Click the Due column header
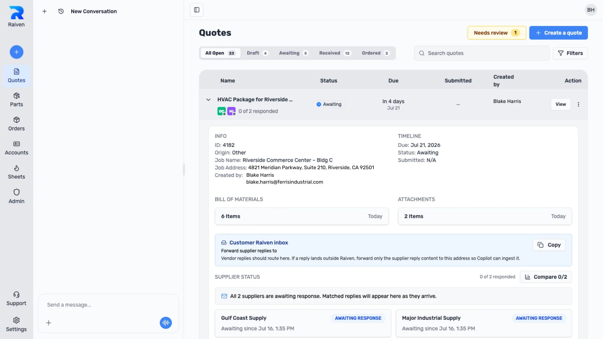 click(393, 81)
